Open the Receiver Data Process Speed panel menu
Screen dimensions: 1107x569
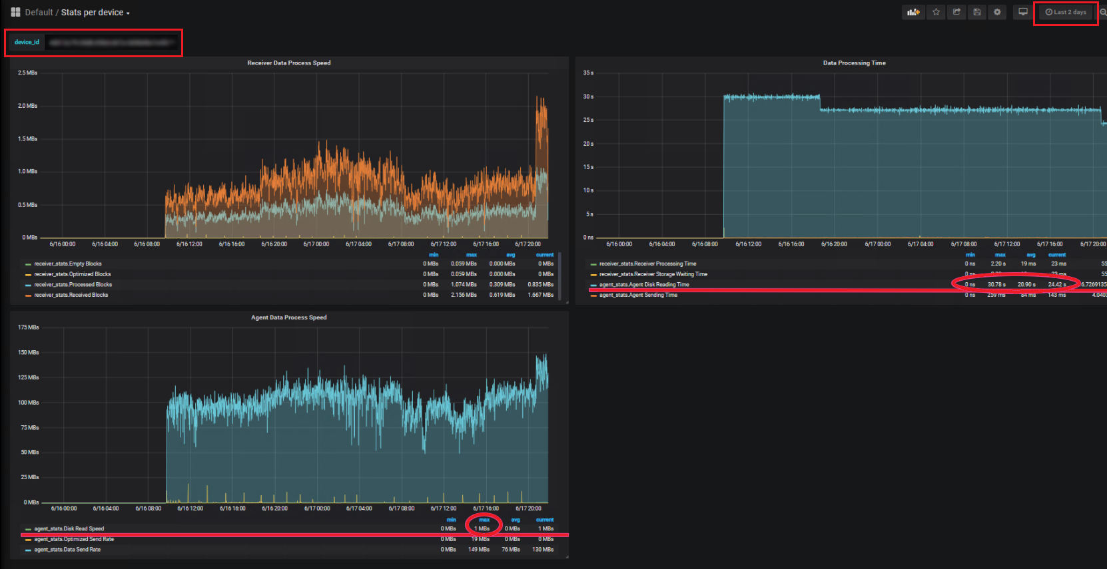click(288, 63)
